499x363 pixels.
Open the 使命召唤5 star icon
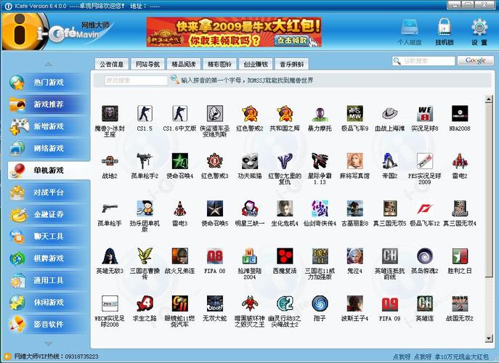click(x=215, y=208)
